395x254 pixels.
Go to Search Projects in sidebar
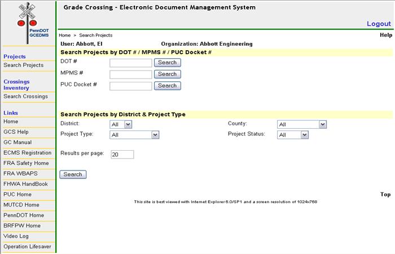(x=23, y=65)
